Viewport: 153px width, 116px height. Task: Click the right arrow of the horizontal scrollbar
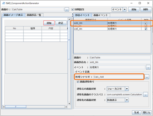click(66, 107)
